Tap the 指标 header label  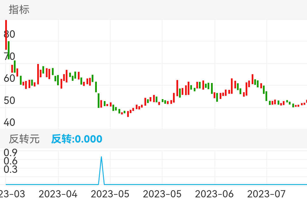[x=19, y=10]
